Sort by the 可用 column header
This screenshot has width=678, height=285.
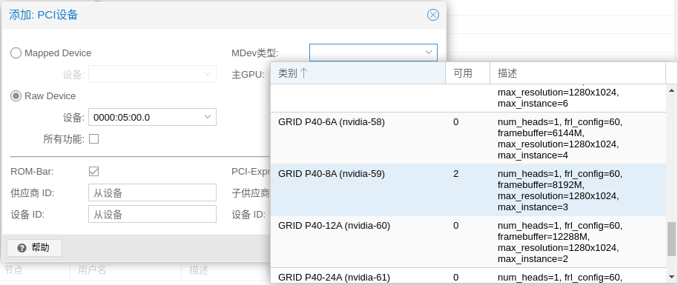pos(468,73)
